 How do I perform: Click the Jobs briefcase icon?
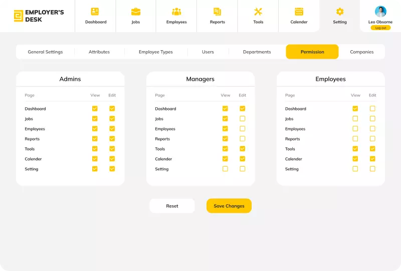coord(135,12)
